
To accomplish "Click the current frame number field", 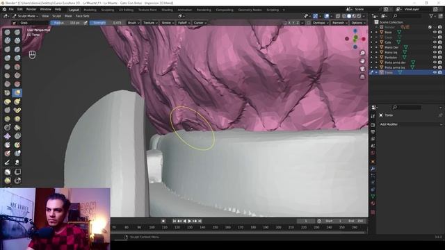I will pyautogui.click(x=306, y=221).
